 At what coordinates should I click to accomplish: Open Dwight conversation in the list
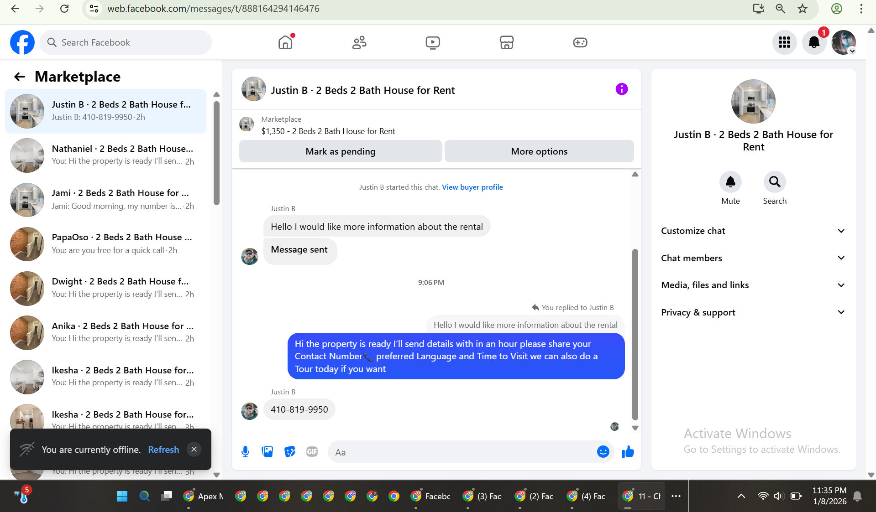(x=105, y=288)
